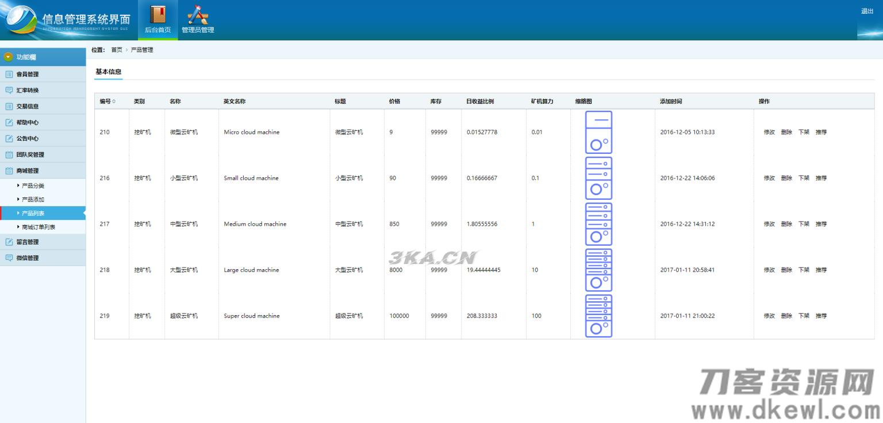Open 公告中心 in the sidebar

point(43,138)
